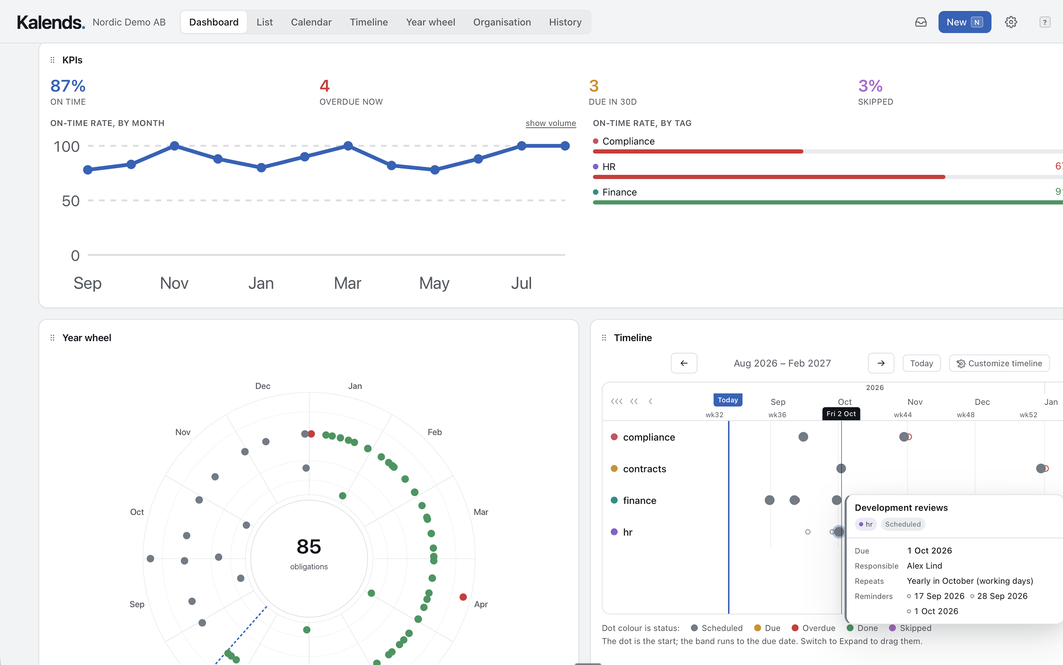Click the 28 Sep 2026 reminder date
Screen dimensions: 1063x665
(1002, 596)
